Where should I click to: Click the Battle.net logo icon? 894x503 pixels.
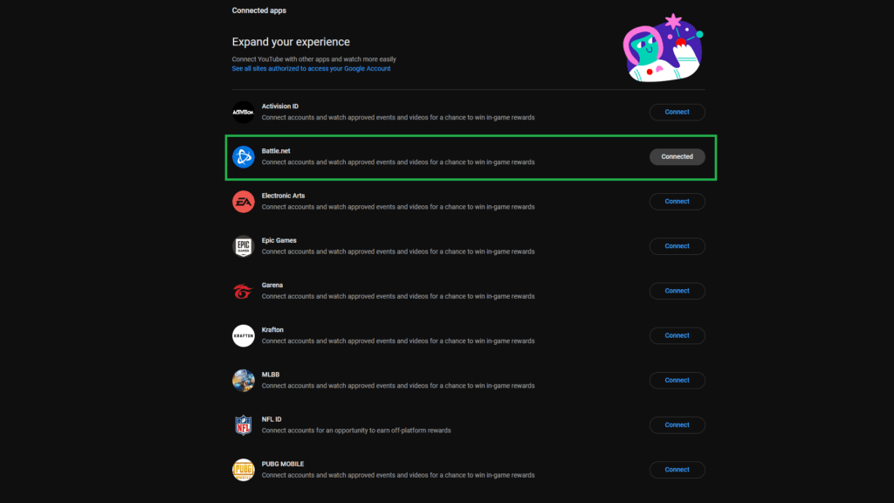pyautogui.click(x=244, y=156)
